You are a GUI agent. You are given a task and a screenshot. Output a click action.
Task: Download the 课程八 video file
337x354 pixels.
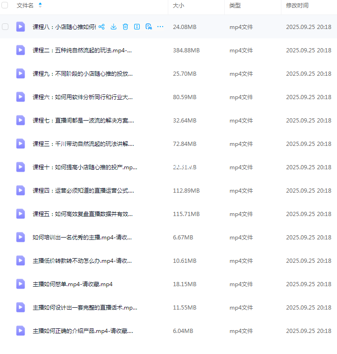[x=114, y=27]
